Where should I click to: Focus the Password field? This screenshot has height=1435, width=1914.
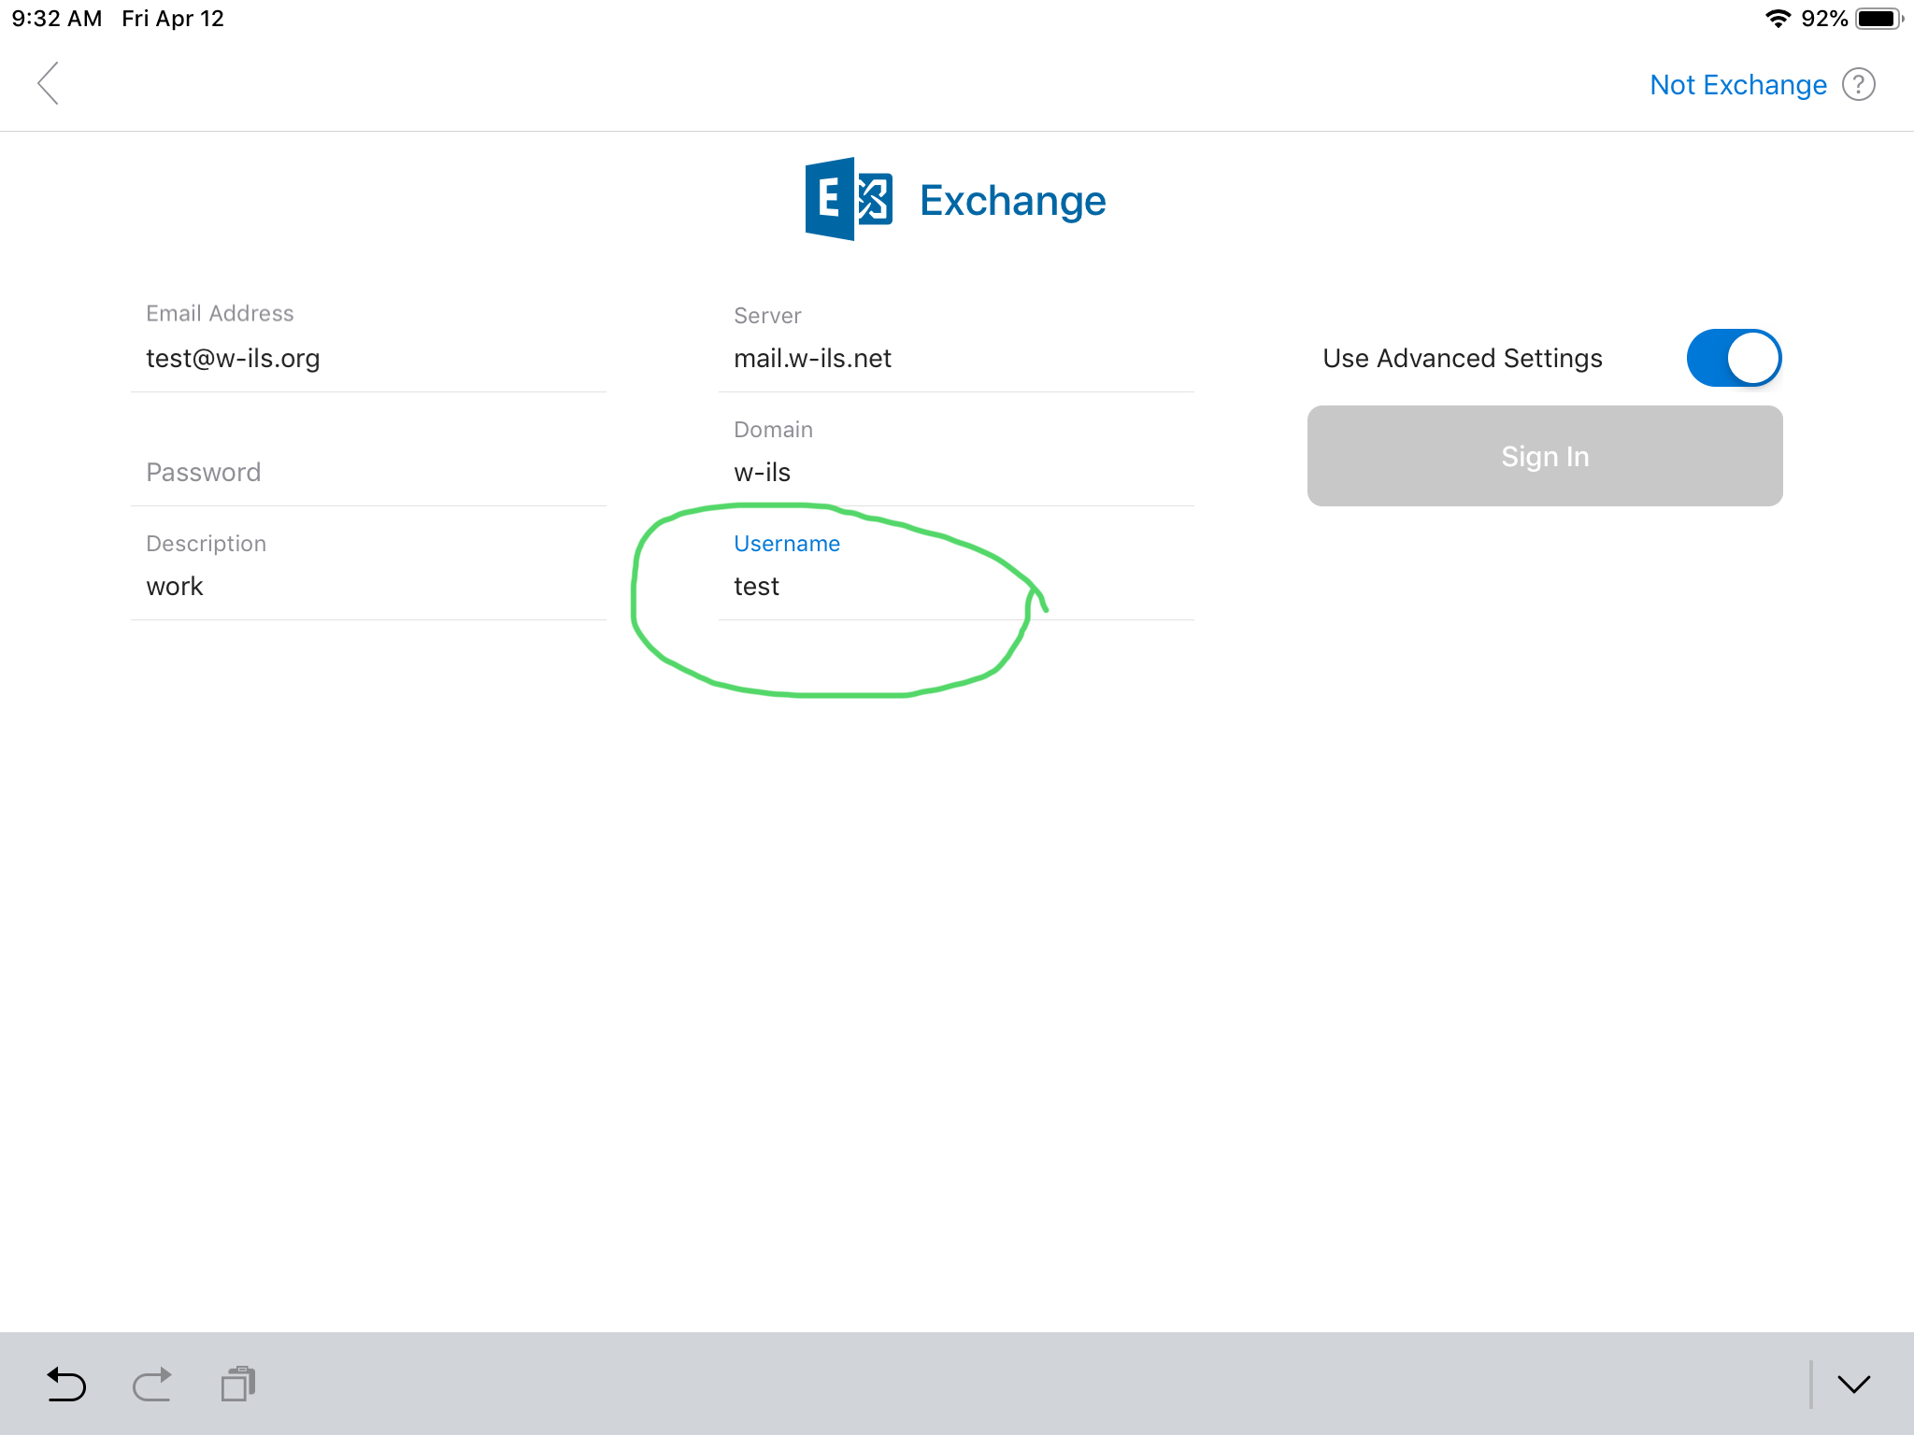click(x=368, y=473)
